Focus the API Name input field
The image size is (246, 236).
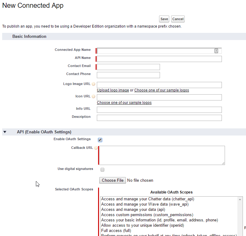tap(159, 59)
